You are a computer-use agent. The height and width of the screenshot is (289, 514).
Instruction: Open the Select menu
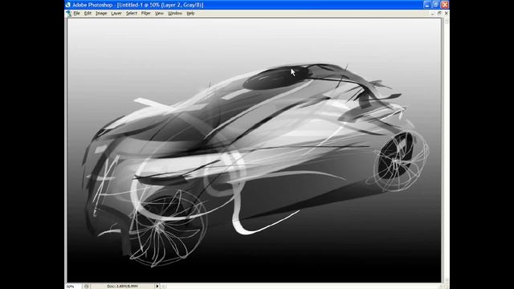(132, 14)
